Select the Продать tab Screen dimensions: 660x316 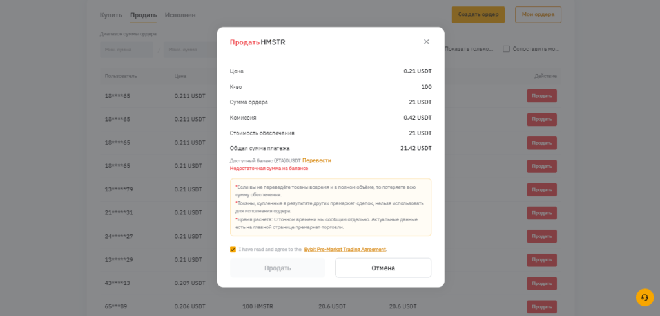click(143, 15)
